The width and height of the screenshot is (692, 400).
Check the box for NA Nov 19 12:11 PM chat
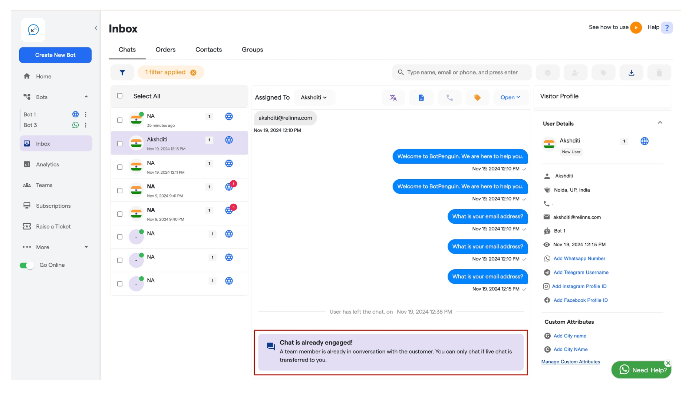pos(120,167)
